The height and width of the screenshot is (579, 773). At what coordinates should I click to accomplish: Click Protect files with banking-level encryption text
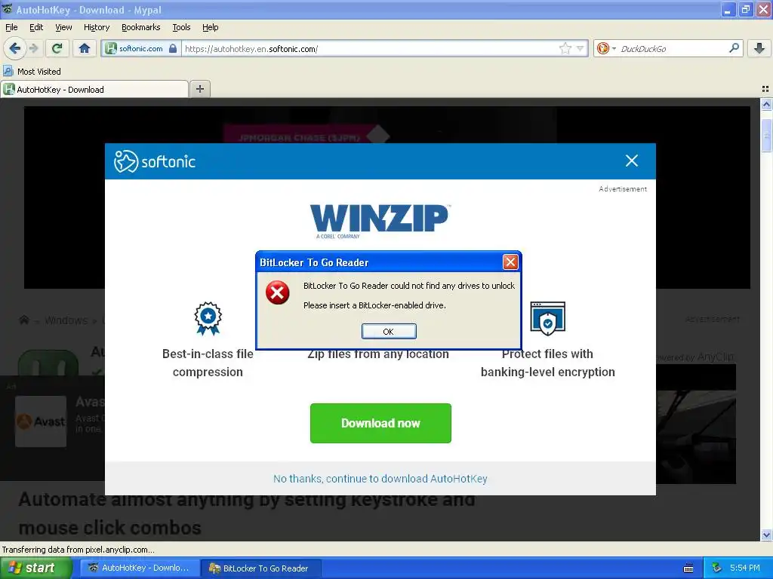point(548,363)
